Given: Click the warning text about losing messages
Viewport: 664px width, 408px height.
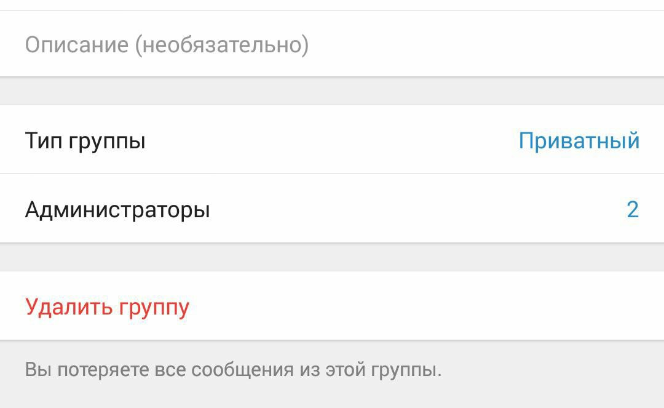Looking at the screenshot, I should [233, 370].
